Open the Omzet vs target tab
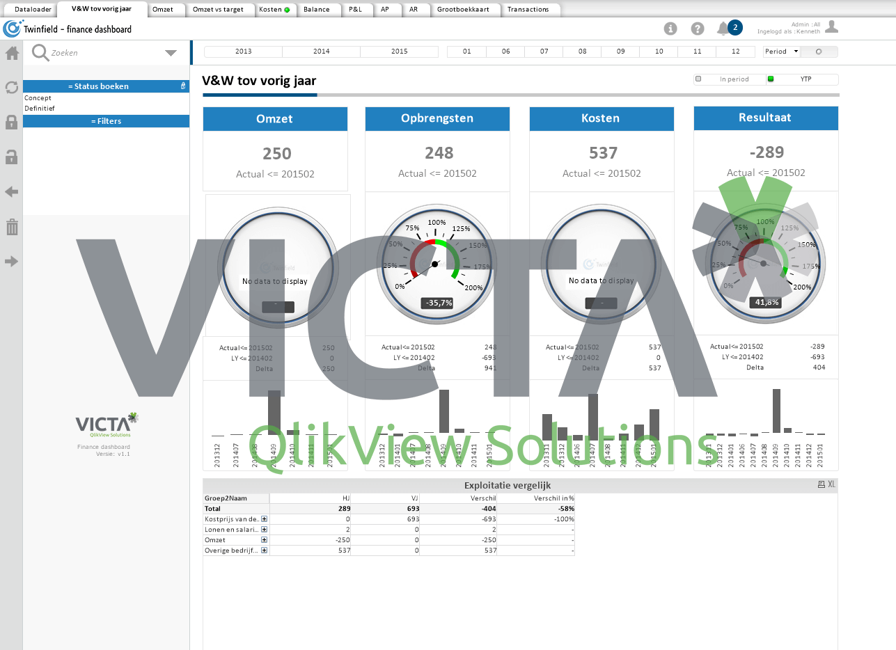896x650 pixels. tap(221, 9)
